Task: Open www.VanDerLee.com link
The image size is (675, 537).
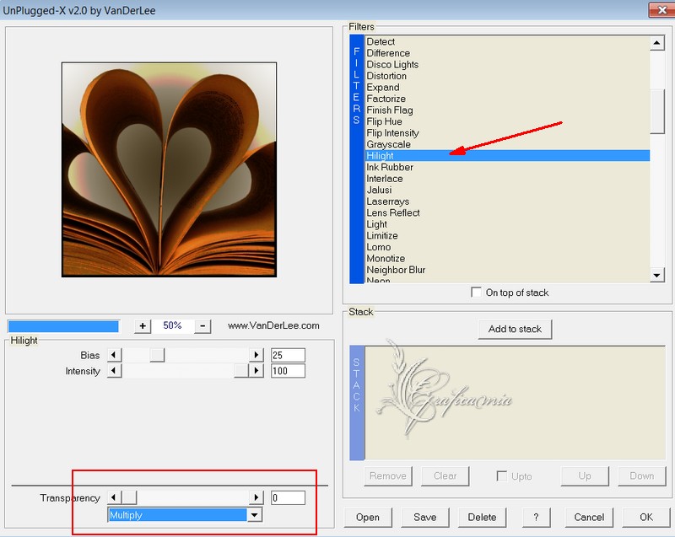Action: (x=273, y=325)
